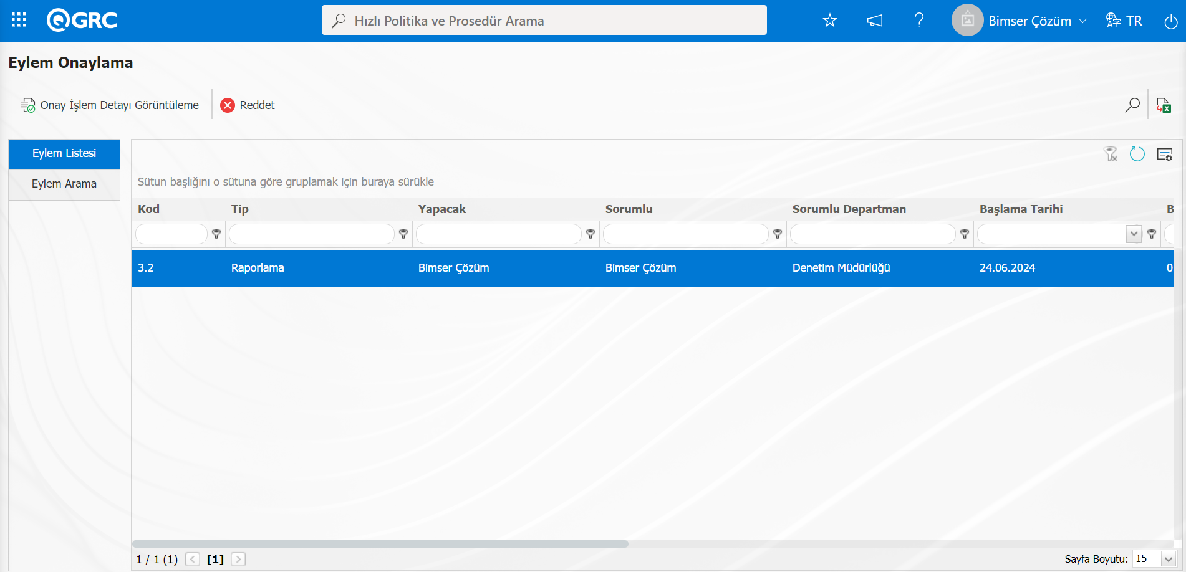Click the power logout icon
The width and height of the screenshot is (1186, 572).
[1170, 21]
